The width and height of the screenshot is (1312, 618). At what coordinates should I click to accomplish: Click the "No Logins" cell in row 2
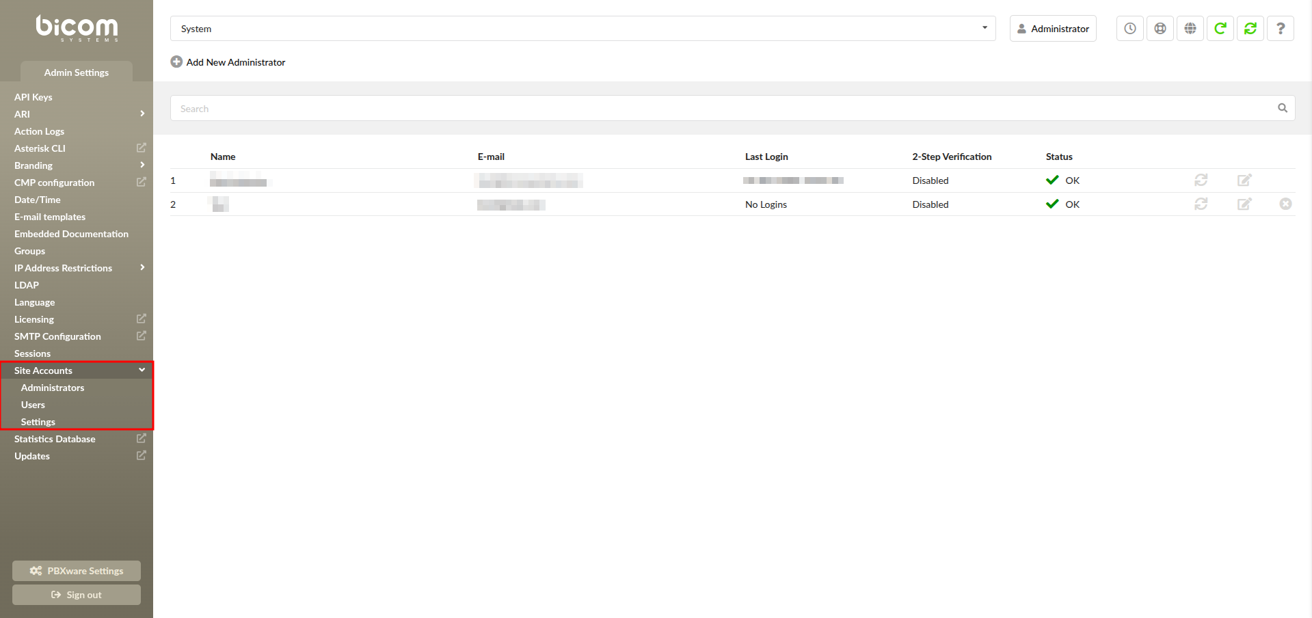(766, 204)
